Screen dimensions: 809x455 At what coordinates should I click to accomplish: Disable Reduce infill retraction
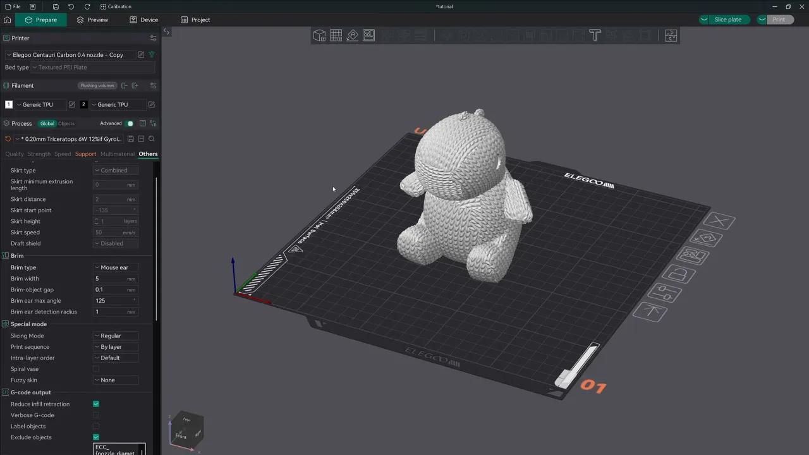coord(96,404)
